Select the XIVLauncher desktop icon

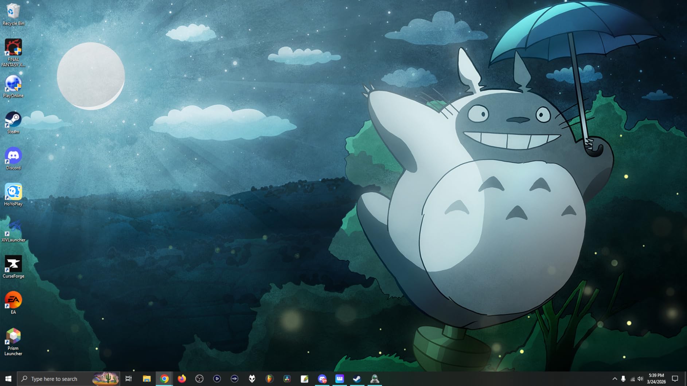click(x=13, y=231)
